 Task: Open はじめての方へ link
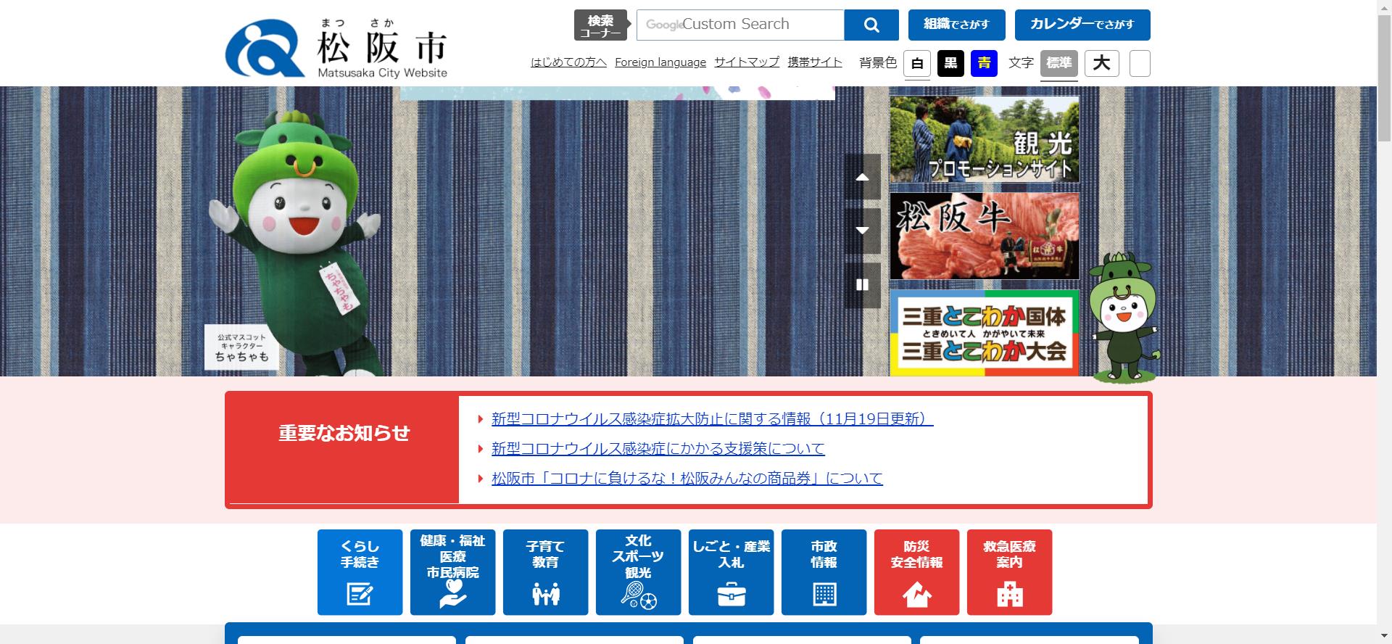(x=568, y=62)
